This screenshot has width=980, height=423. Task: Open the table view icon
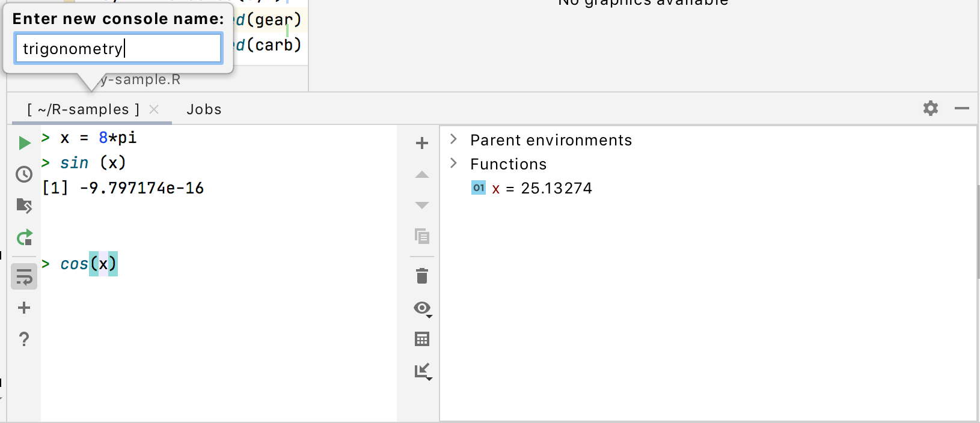pyautogui.click(x=422, y=339)
